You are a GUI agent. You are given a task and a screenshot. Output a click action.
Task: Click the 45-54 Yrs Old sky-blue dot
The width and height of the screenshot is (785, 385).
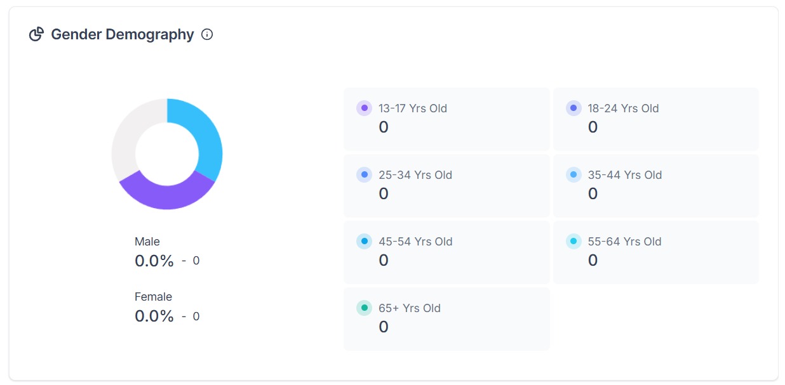point(365,242)
